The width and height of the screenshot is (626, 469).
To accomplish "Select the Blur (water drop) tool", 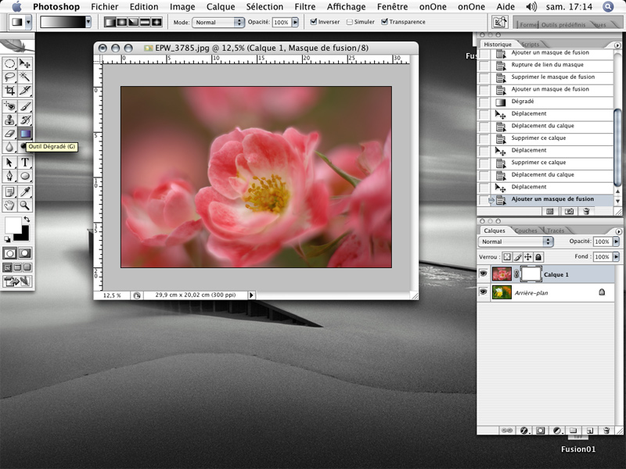I will 9,147.
